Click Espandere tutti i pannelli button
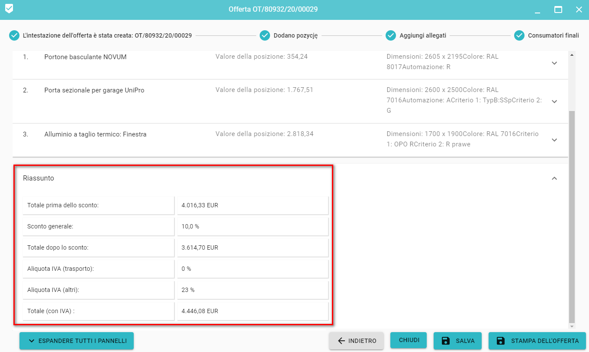The width and height of the screenshot is (589, 352). 77,341
